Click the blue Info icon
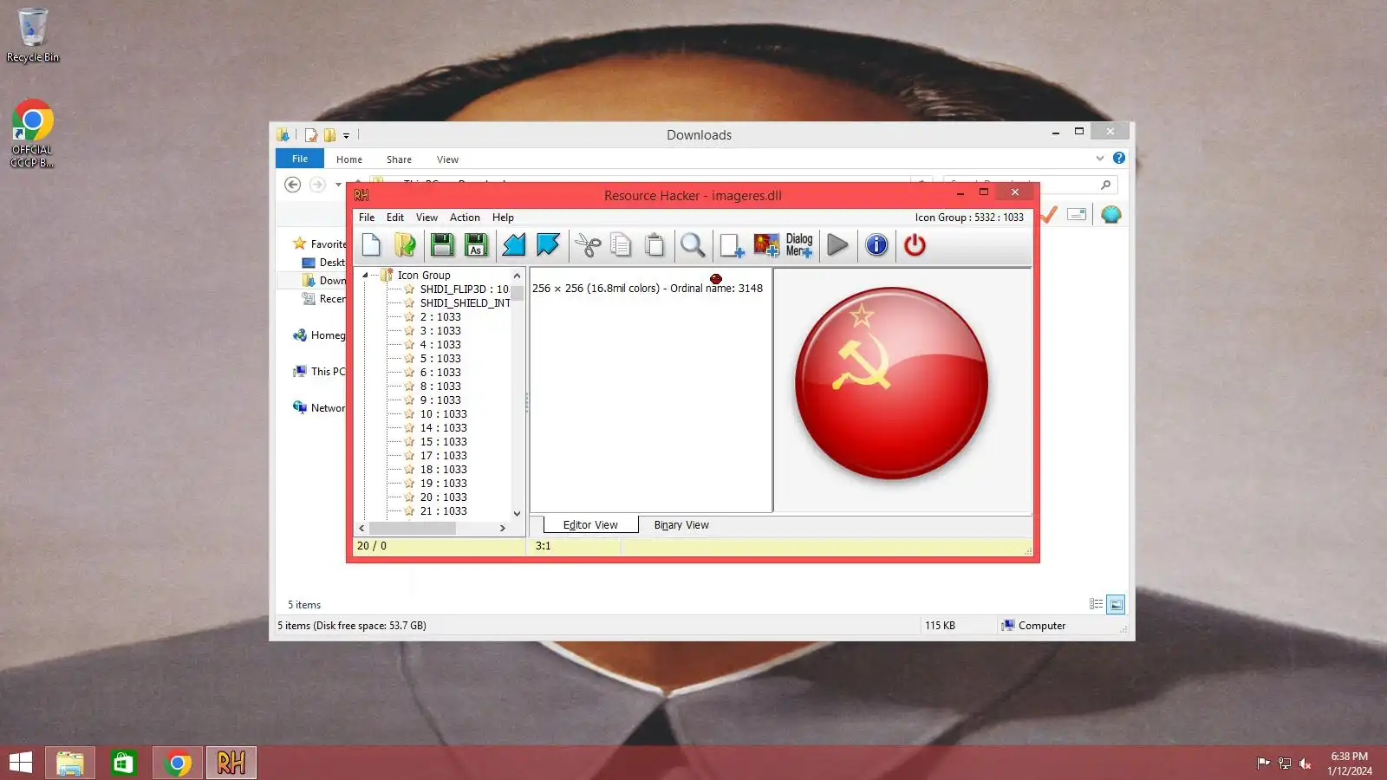 [876, 245]
